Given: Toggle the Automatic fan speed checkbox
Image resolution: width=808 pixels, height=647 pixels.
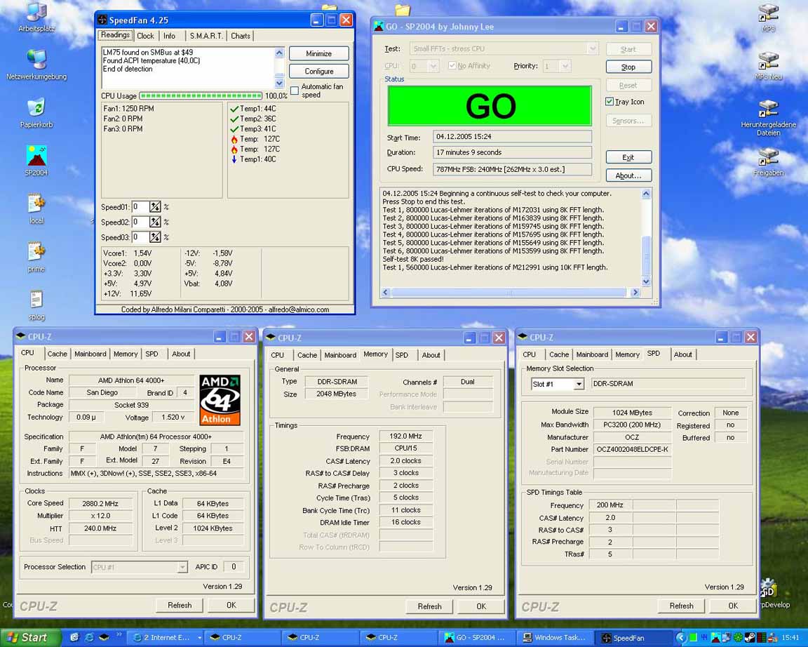Looking at the screenshot, I should [x=295, y=91].
